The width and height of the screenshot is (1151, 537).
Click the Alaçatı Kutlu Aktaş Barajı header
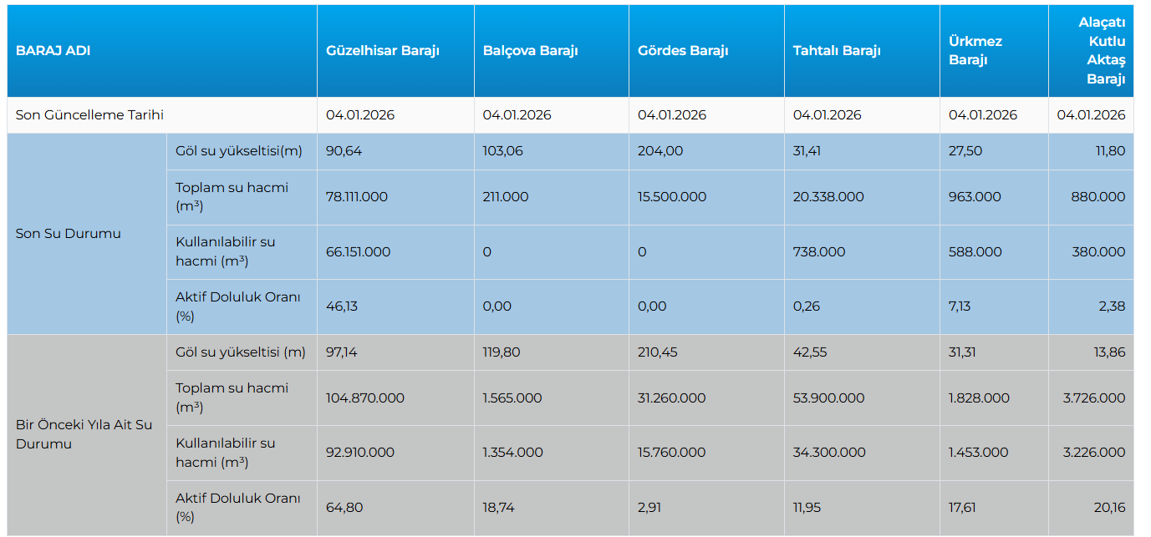[1105, 50]
